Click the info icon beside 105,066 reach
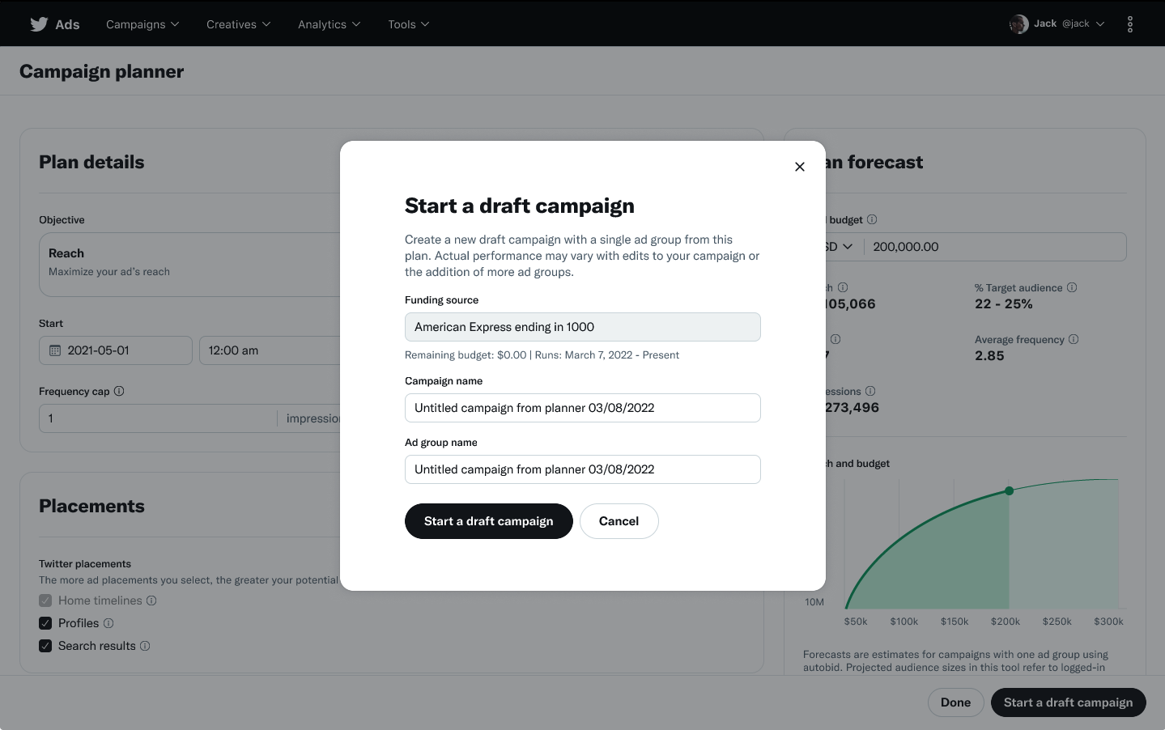 (x=843, y=287)
